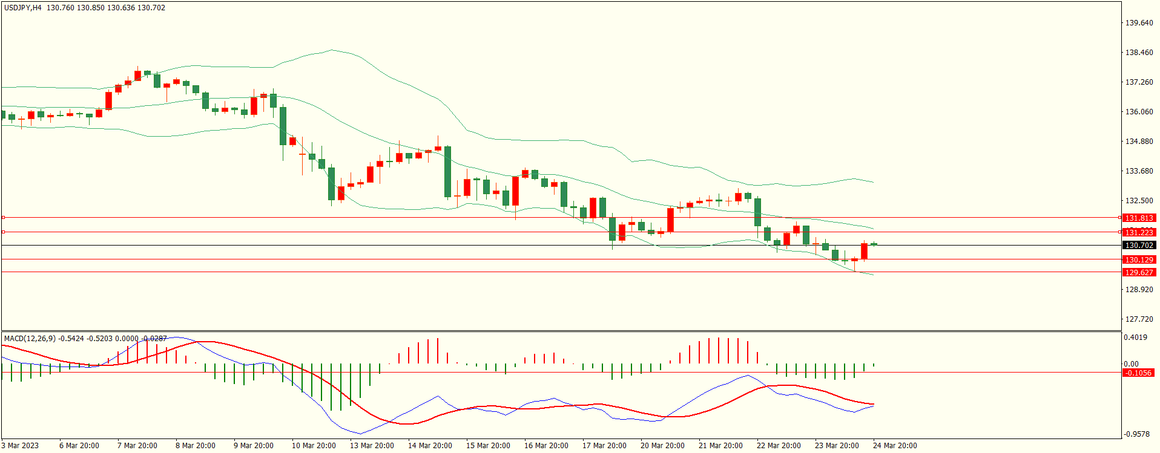Image resolution: width=1160 pixels, height=453 pixels.
Task: Click the 0.00 MACD zero level label
Action: [1131, 364]
